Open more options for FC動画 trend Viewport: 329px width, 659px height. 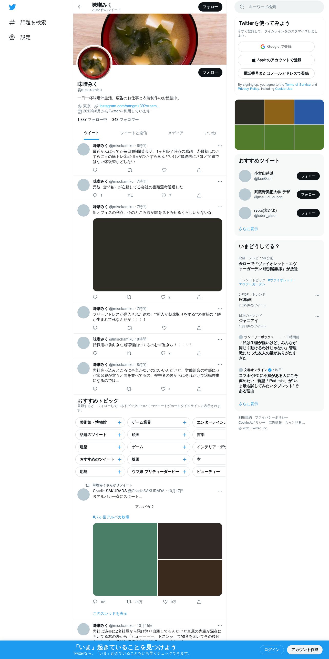(x=317, y=295)
